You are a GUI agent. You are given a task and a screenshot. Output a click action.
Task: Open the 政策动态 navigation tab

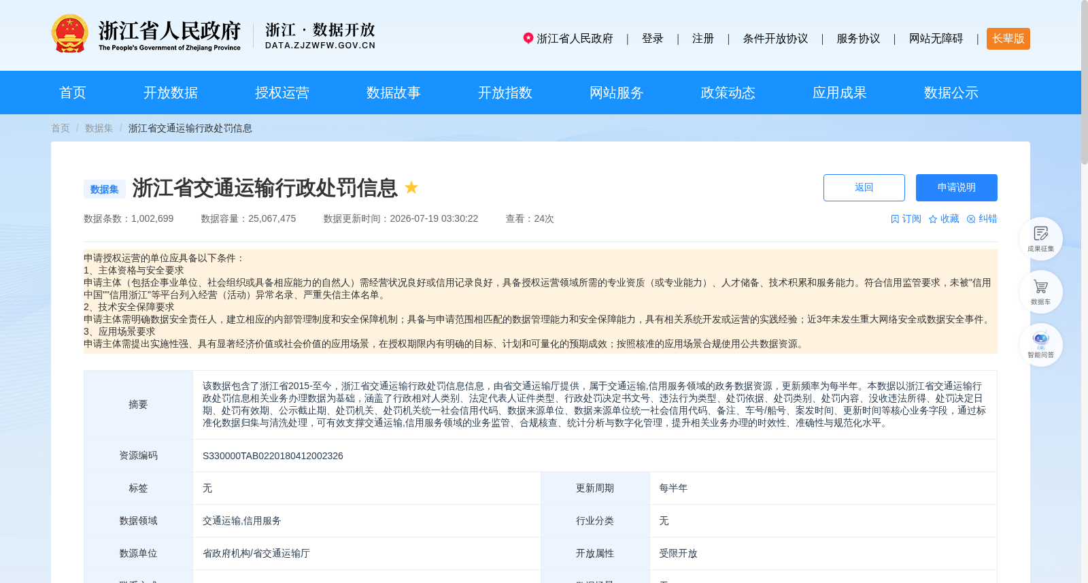point(728,93)
